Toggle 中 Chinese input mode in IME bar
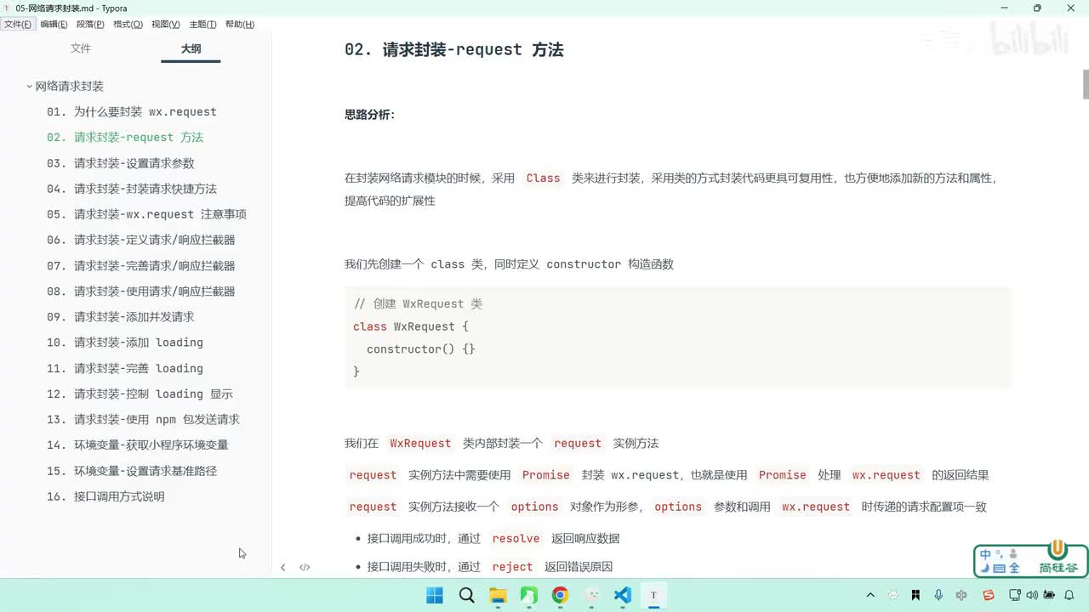The height and width of the screenshot is (612, 1089). click(x=985, y=554)
